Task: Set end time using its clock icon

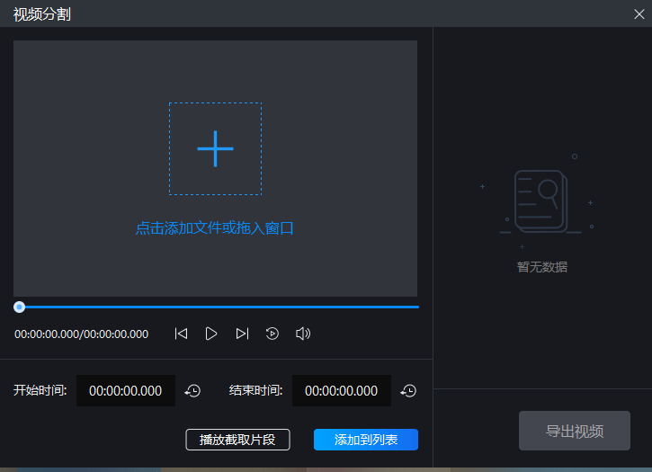Action: [408, 391]
